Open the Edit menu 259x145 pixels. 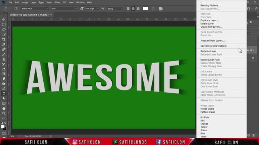17,2
